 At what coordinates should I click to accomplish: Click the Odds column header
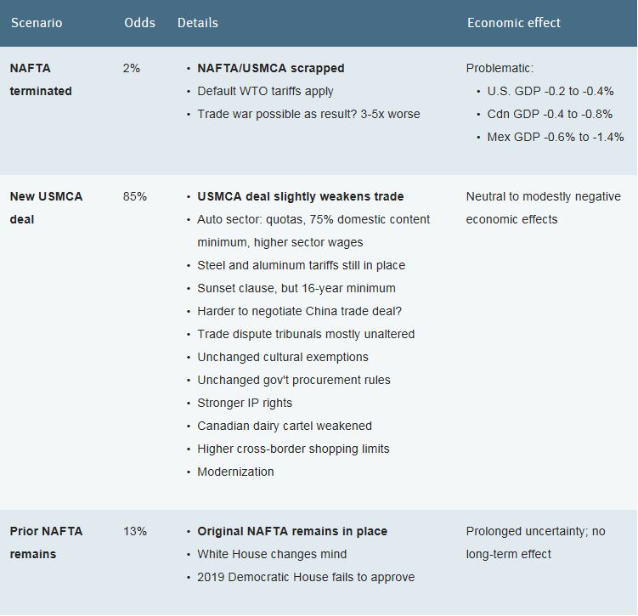point(139,23)
